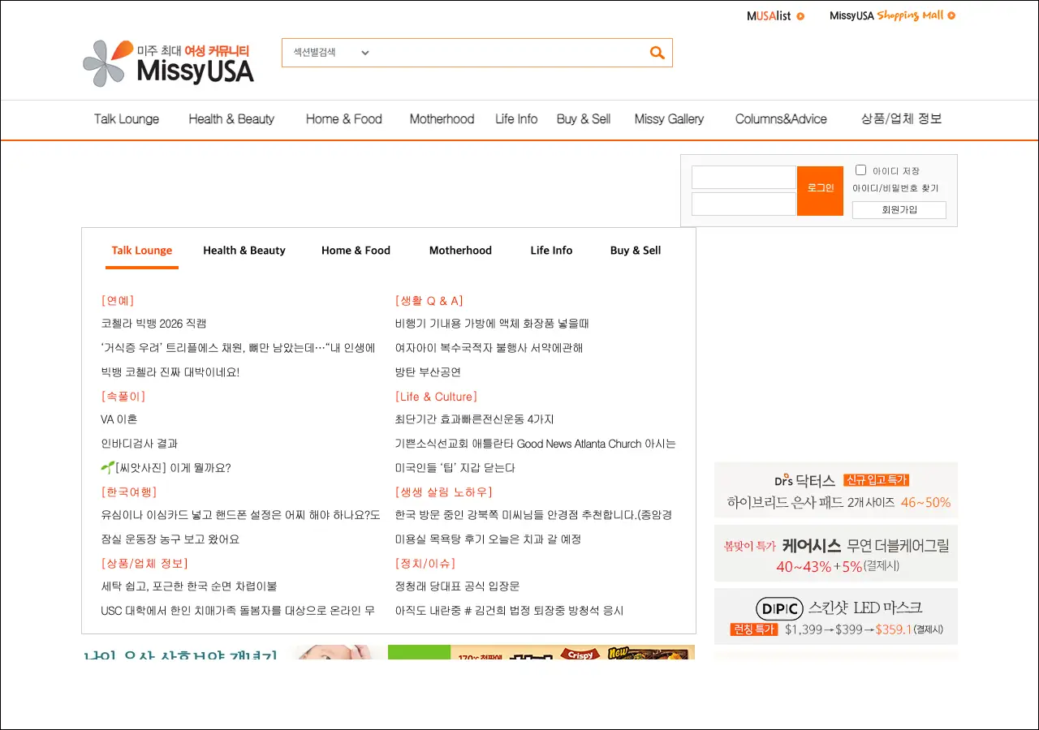
Task: Open Talk Lounge in the main navigation bar
Action: click(x=127, y=119)
